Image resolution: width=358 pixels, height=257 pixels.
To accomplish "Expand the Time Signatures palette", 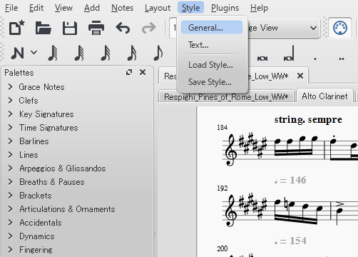I will 10,128.
